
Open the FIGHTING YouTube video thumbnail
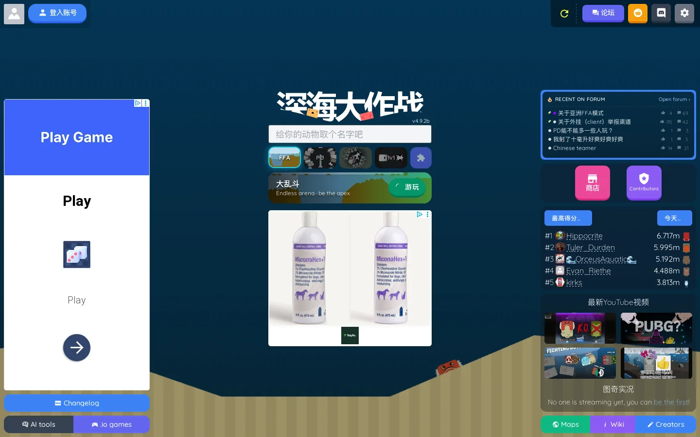point(580,363)
